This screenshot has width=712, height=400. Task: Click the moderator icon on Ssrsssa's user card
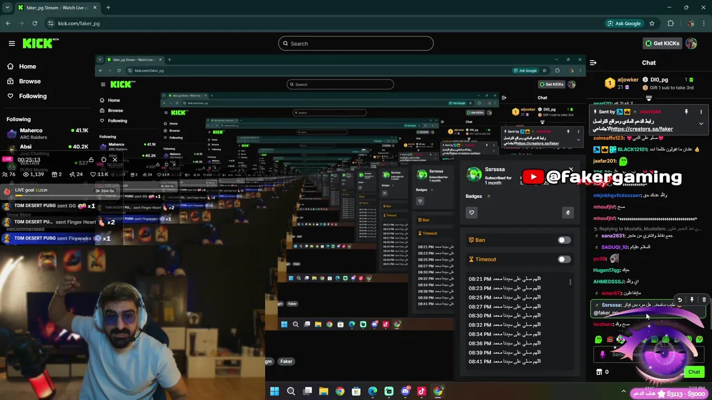tap(567, 212)
